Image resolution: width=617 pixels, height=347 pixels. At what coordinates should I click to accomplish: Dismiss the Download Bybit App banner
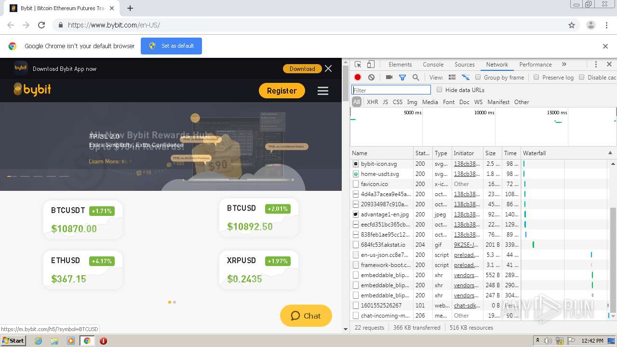tap(328, 68)
